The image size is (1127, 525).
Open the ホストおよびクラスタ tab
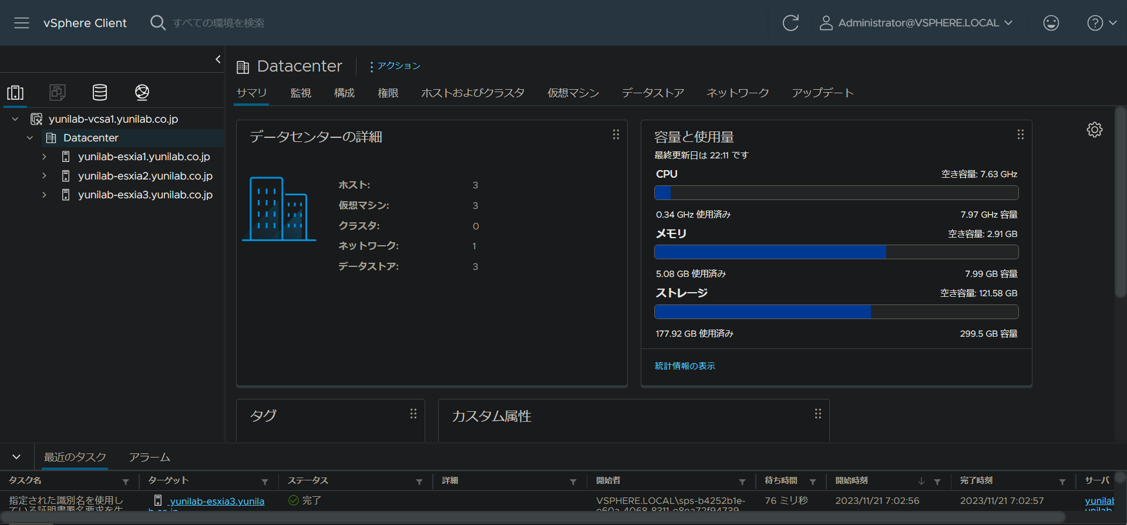point(473,93)
